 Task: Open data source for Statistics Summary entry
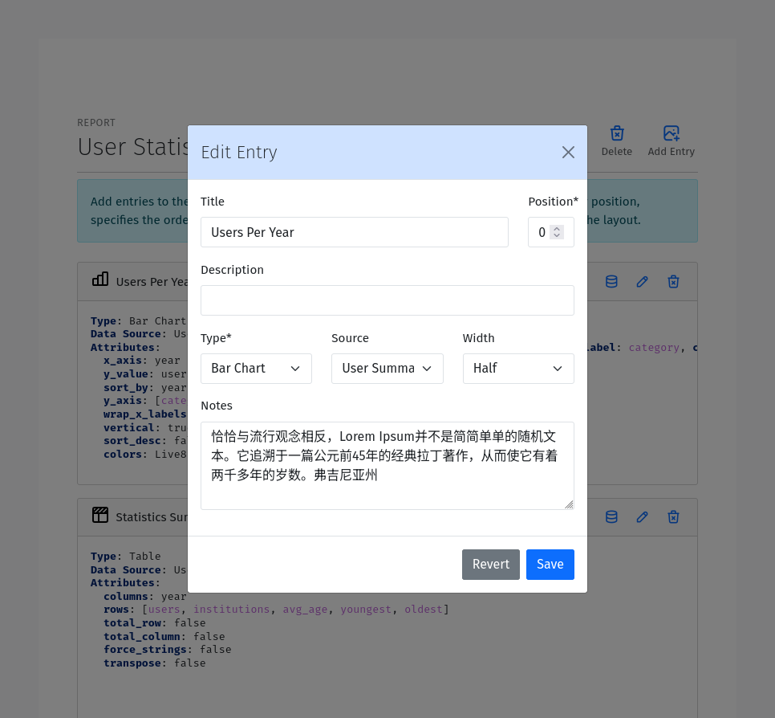(611, 517)
